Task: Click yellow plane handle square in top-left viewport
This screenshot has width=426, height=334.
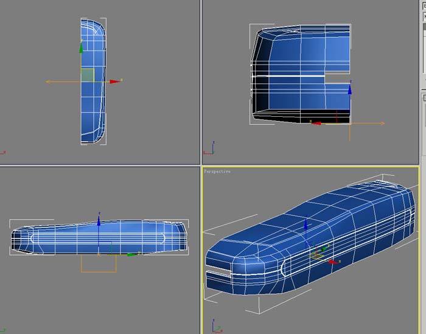Action: pyautogui.click(x=88, y=75)
